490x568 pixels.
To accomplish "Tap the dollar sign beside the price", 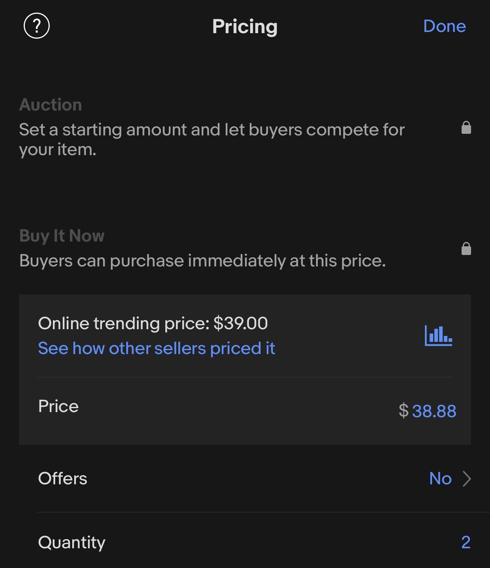I will point(403,411).
